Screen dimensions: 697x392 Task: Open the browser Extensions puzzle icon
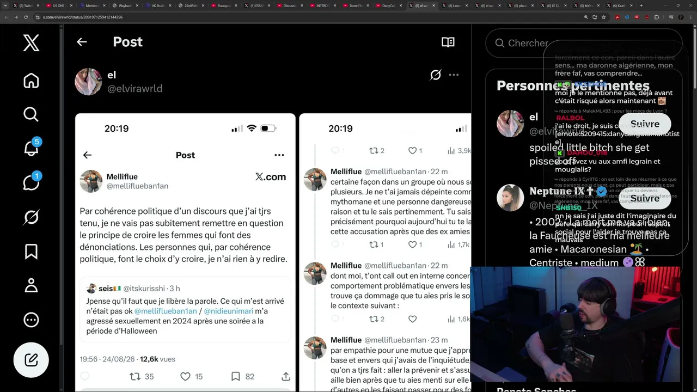[x=657, y=17]
